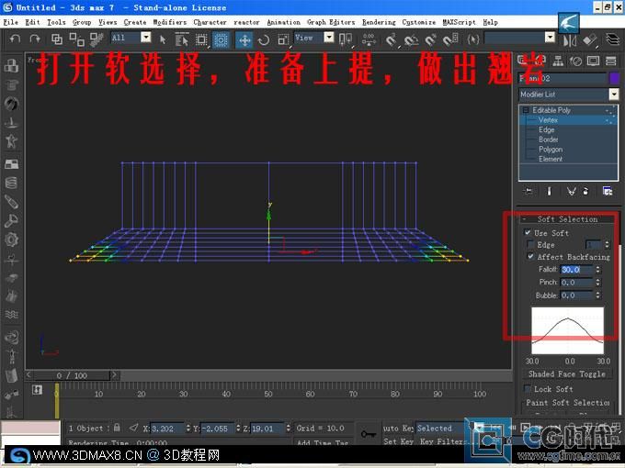The height and width of the screenshot is (468, 625).
Task: Click the large key Set Keys icon
Action: point(369,434)
